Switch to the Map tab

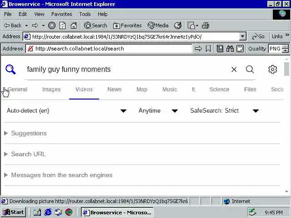tap(142, 89)
